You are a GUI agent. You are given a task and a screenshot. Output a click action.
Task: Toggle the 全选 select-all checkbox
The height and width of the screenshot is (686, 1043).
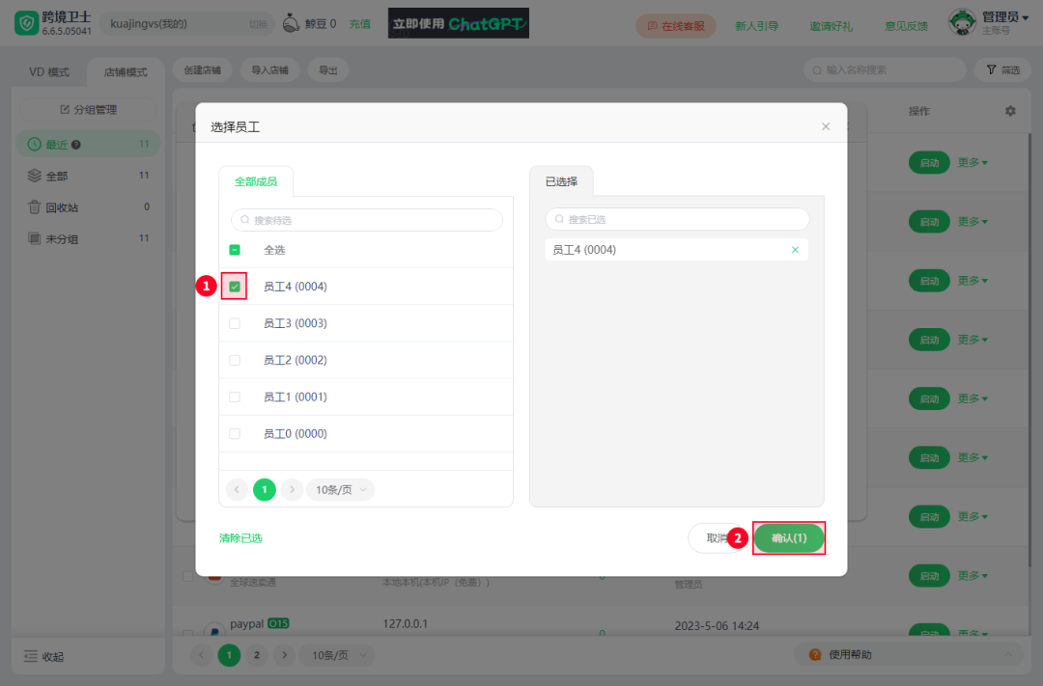(233, 249)
